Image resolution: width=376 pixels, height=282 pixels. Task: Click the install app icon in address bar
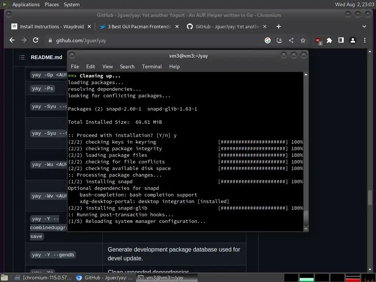tap(279, 40)
